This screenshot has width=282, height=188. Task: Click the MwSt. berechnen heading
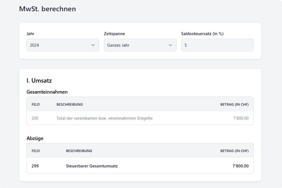point(47,9)
